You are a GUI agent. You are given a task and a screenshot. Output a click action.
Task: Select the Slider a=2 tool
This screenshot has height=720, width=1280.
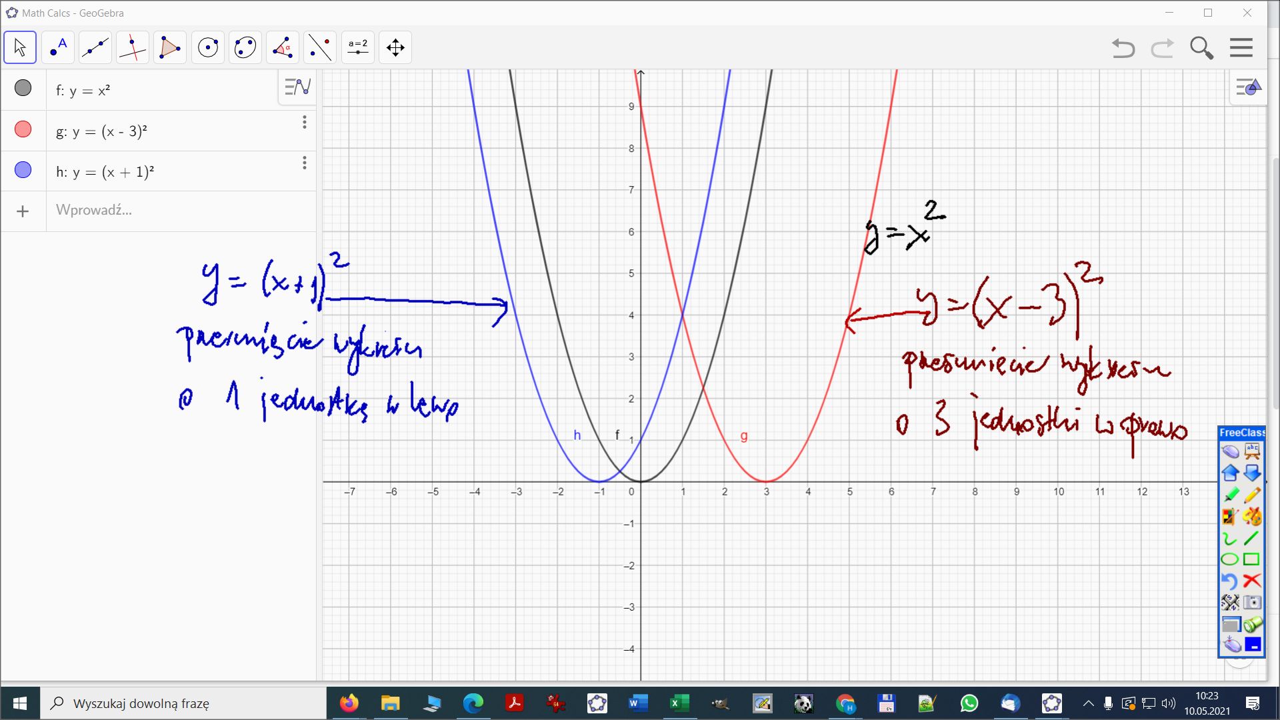pyautogui.click(x=358, y=47)
